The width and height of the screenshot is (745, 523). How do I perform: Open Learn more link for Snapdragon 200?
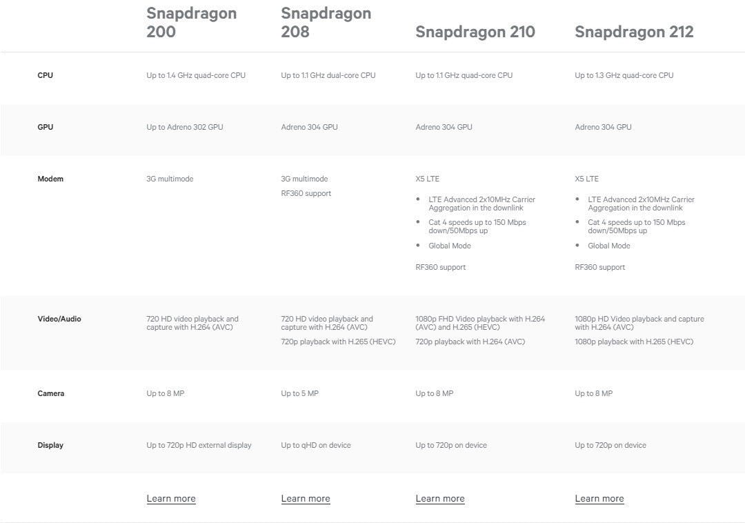tap(171, 498)
